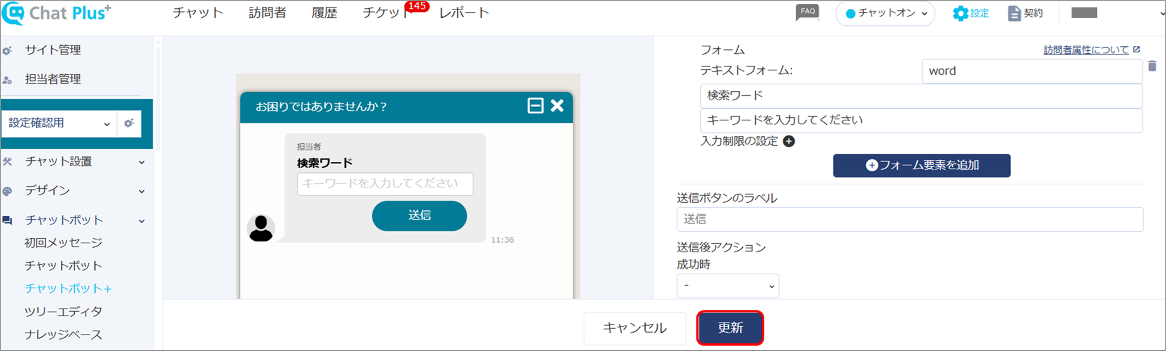Close the chat widget preview
Viewport: 1166px width, 351px height.
(557, 106)
